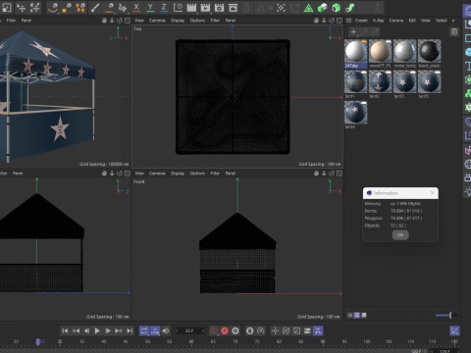The width and height of the screenshot is (471, 353).
Task: Select the tent2 material thumbnail
Action: [381, 82]
